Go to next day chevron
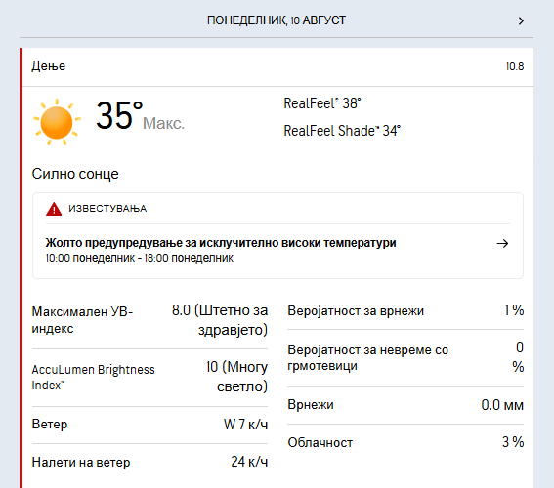The image size is (554, 488). click(521, 21)
